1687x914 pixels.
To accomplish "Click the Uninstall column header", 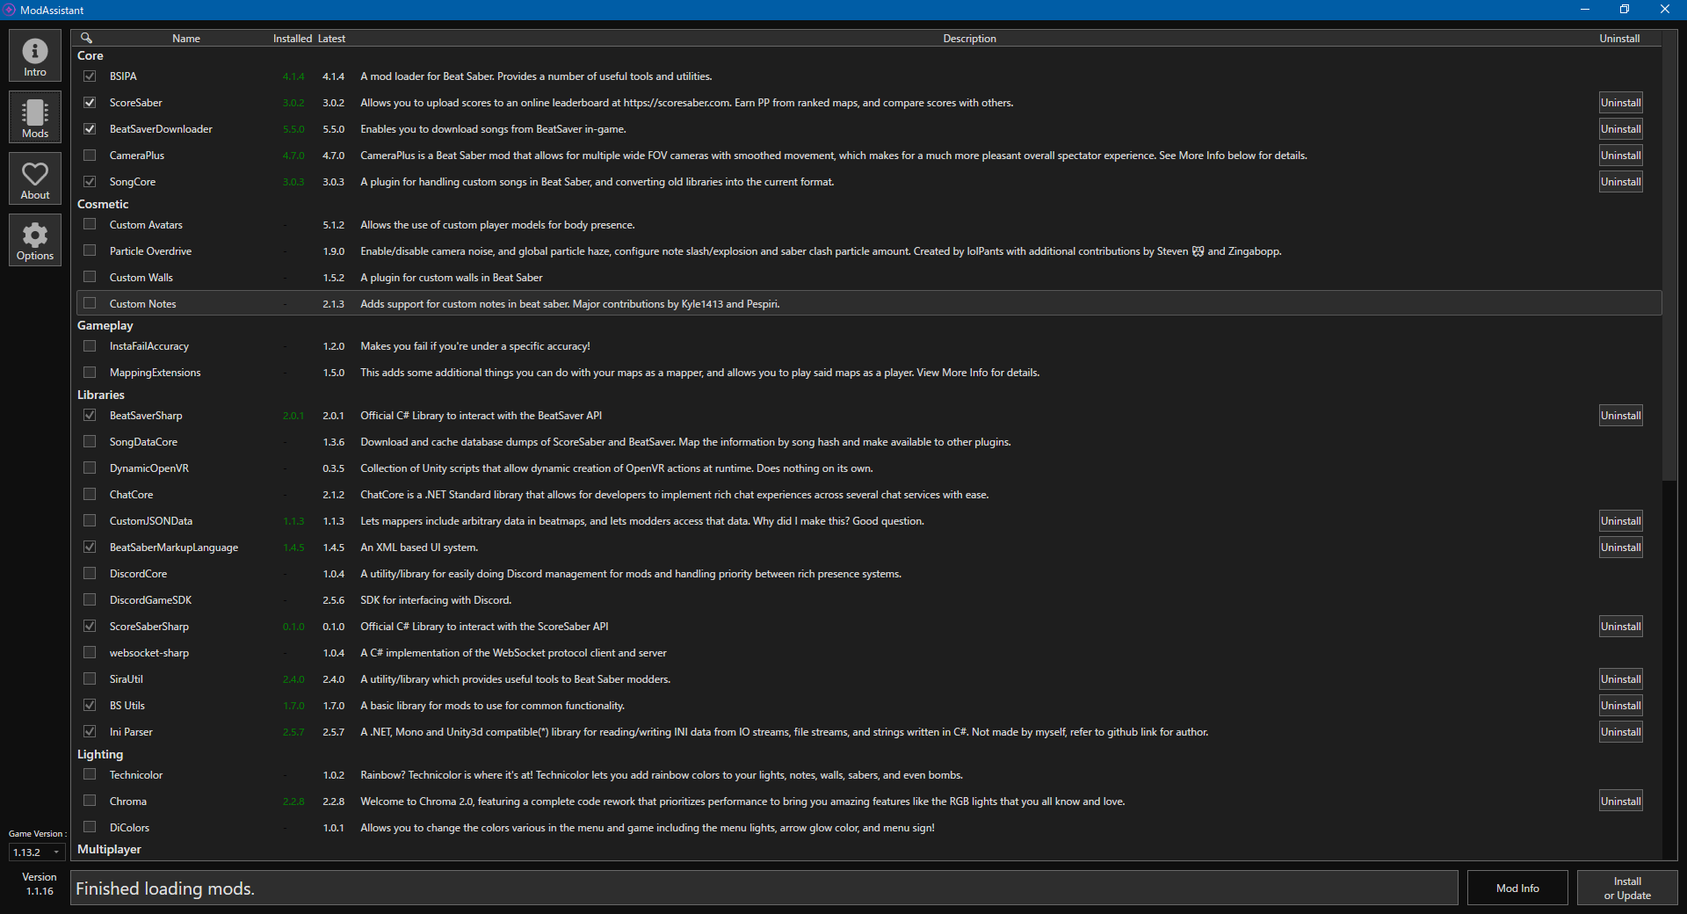I will pyautogui.click(x=1619, y=39).
